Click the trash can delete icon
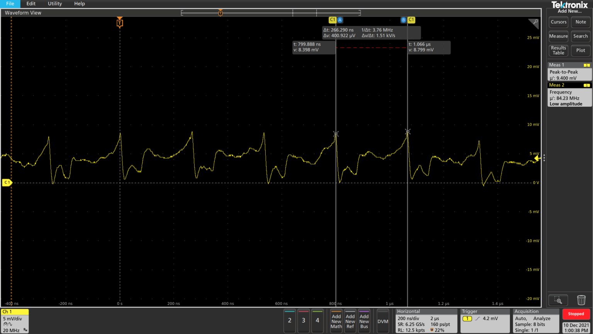The image size is (593, 334). (581, 300)
